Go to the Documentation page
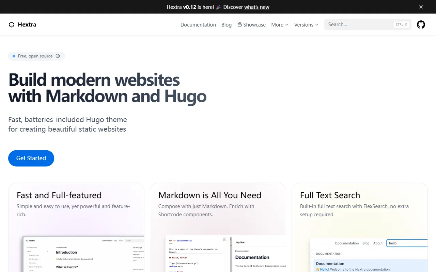436x272 pixels. [x=198, y=24]
